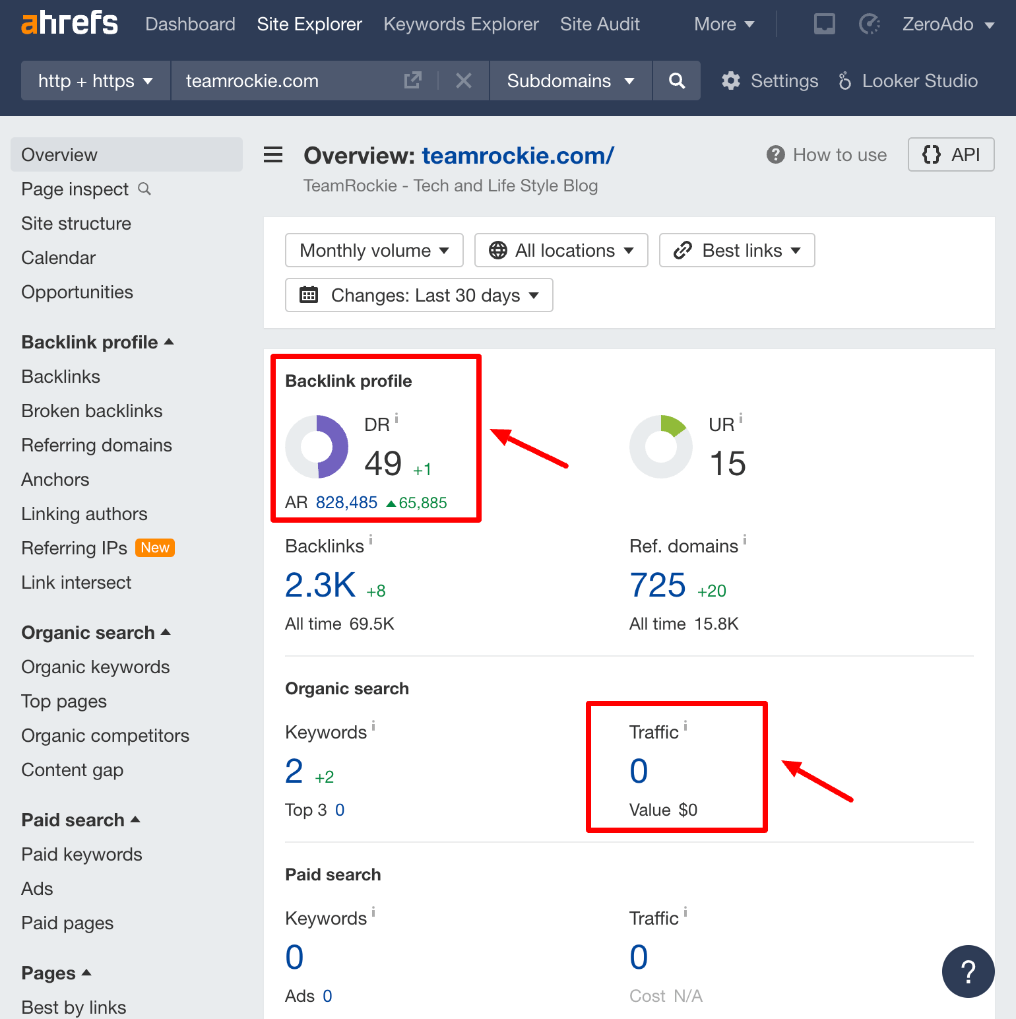Open the Changes: Last 30 days dropdown
Screen dimensions: 1016x1019
click(x=419, y=295)
